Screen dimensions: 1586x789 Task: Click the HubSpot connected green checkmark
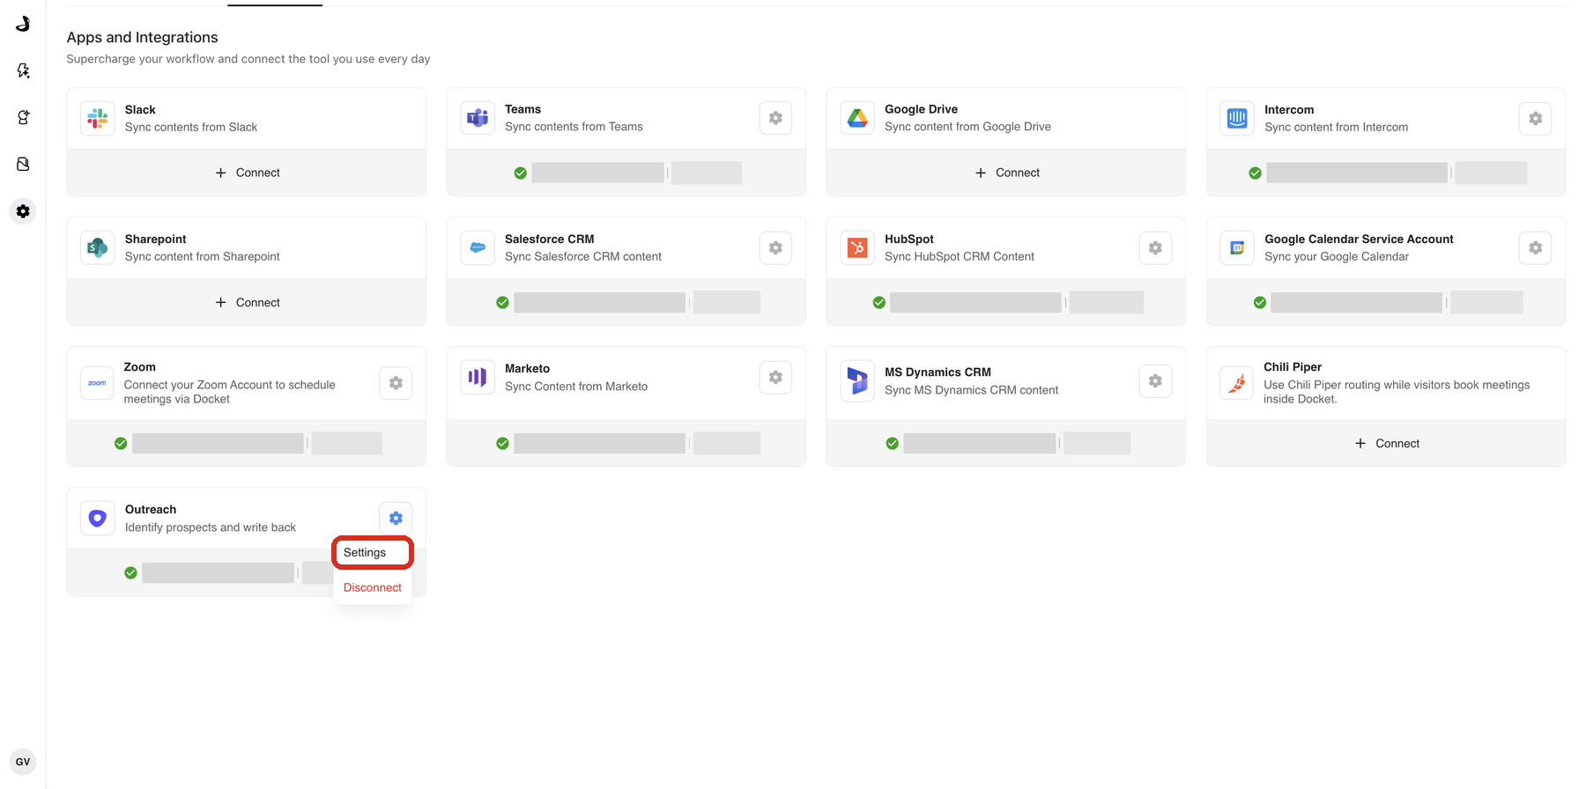tap(879, 302)
